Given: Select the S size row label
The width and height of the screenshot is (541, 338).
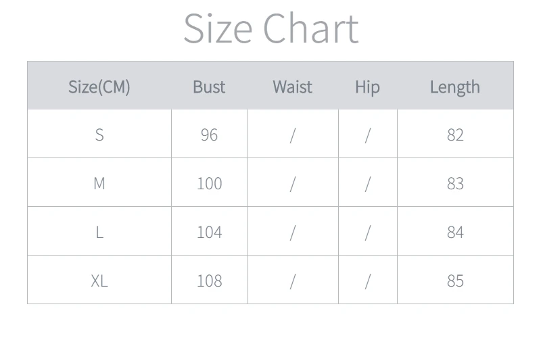Looking at the screenshot, I should [99, 135].
